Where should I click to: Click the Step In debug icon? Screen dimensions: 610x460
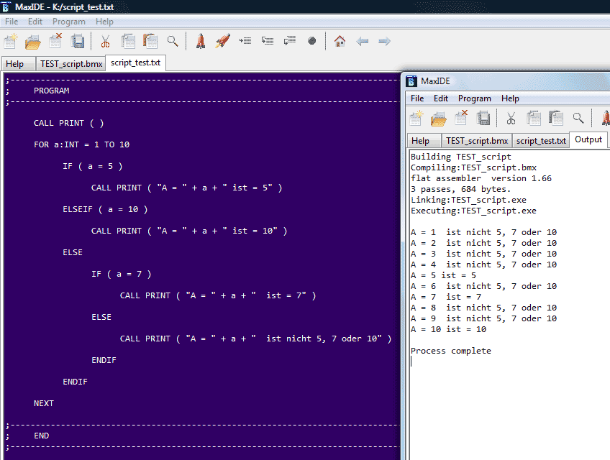[268, 41]
